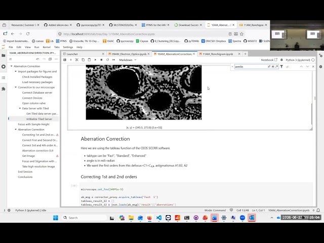The width and height of the screenshot is (324, 243).
Task: Open Extension Manager puzzle icon
Action: tap(4, 89)
